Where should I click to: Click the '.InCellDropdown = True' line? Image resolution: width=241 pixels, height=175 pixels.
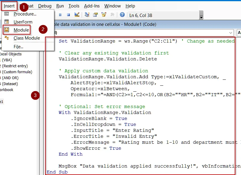pos(103,124)
